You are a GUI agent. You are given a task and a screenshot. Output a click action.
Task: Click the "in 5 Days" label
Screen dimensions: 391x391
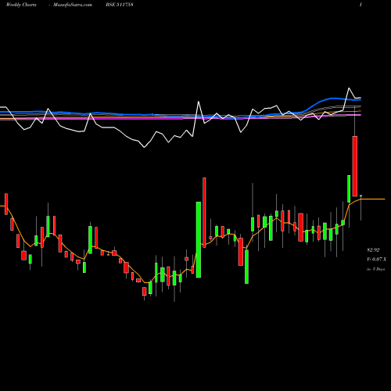375,269
